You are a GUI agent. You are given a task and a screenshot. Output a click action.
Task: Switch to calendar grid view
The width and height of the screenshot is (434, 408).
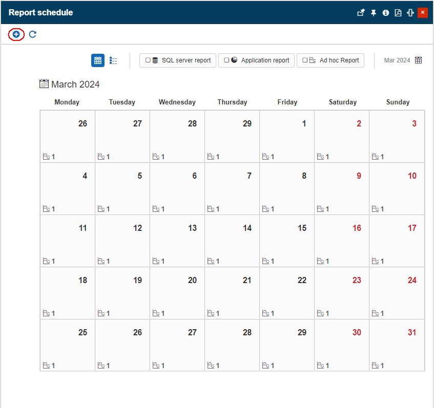pos(98,60)
